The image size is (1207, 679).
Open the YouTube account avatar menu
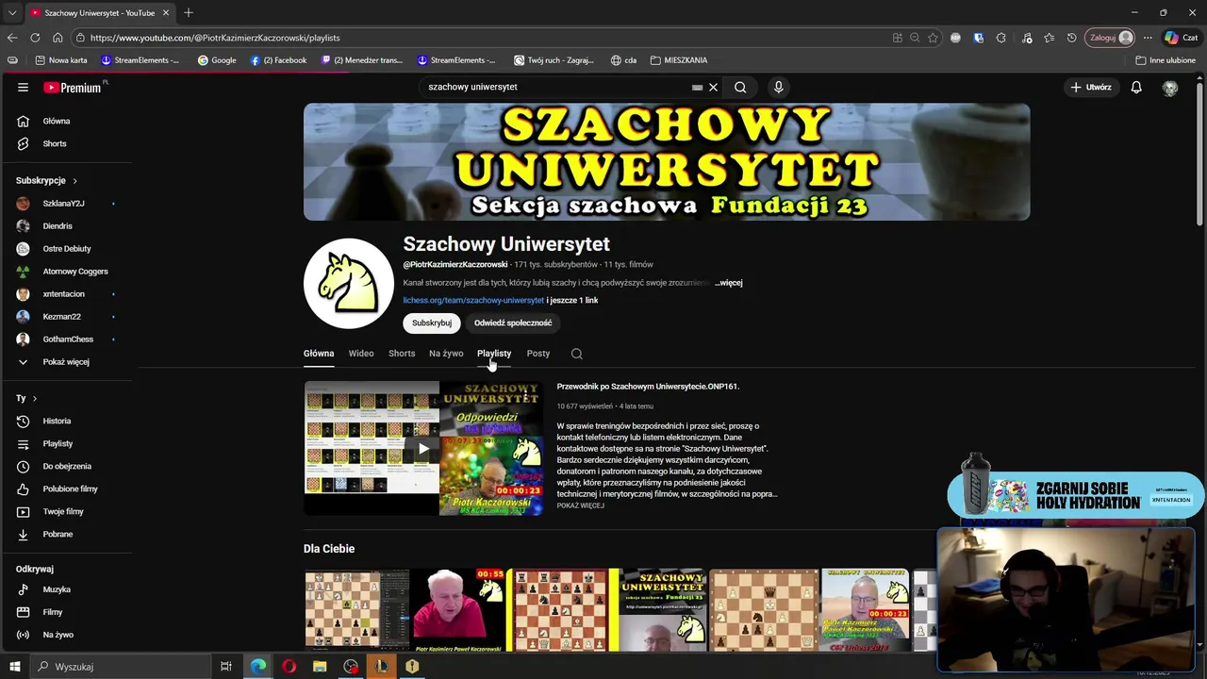pos(1170,88)
